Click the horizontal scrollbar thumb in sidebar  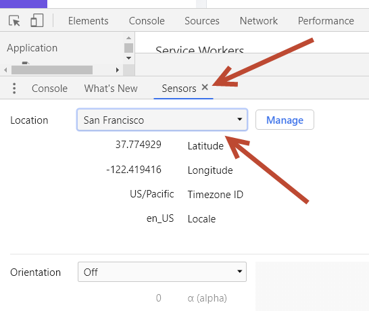(x=52, y=70)
